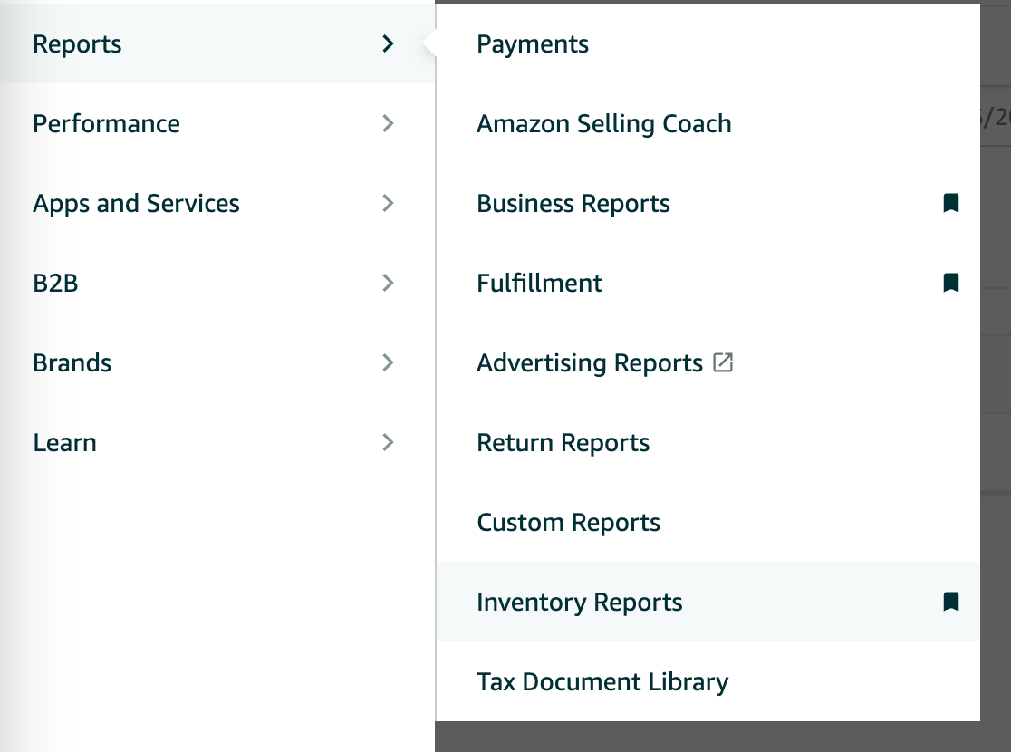Open the Brands menu item
The width and height of the screenshot is (1011, 752).
point(217,362)
